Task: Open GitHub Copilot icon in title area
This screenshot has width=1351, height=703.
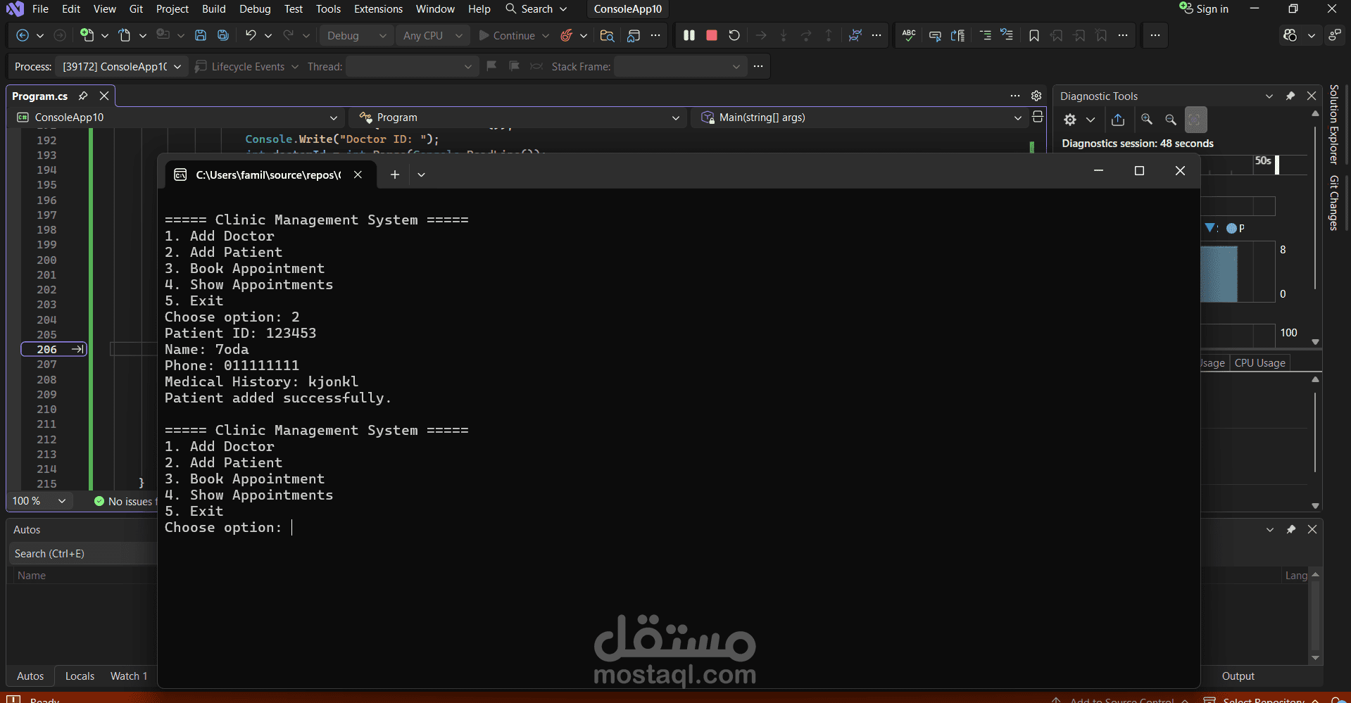Action: 1290,35
